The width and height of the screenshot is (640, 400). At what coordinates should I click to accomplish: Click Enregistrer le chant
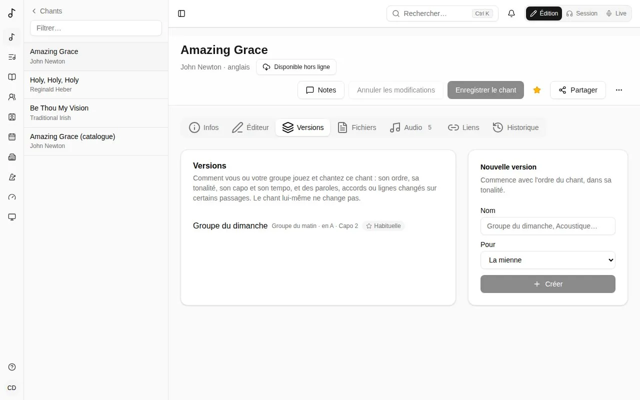(x=485, y=90)
